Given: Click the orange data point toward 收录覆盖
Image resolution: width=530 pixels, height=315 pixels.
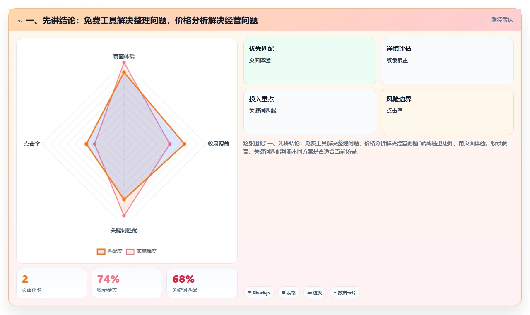Looking at the screenshot, I should click(x=184, y=144).
